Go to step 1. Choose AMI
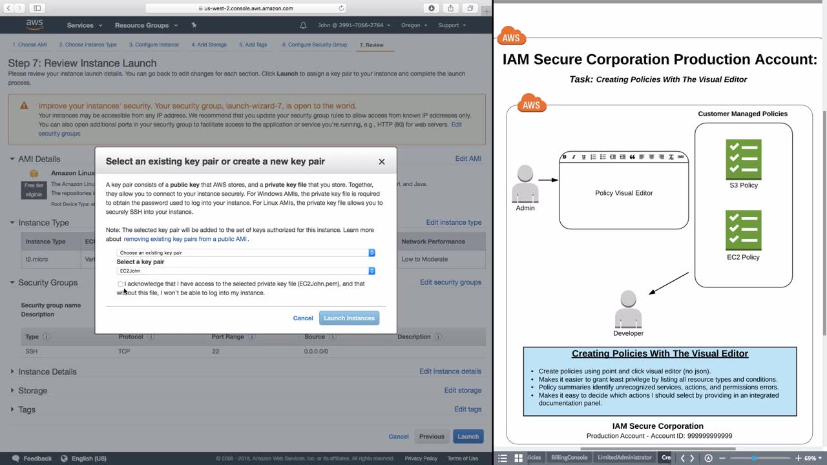Viewport: 827px width, 465px height. pos(30,45)
